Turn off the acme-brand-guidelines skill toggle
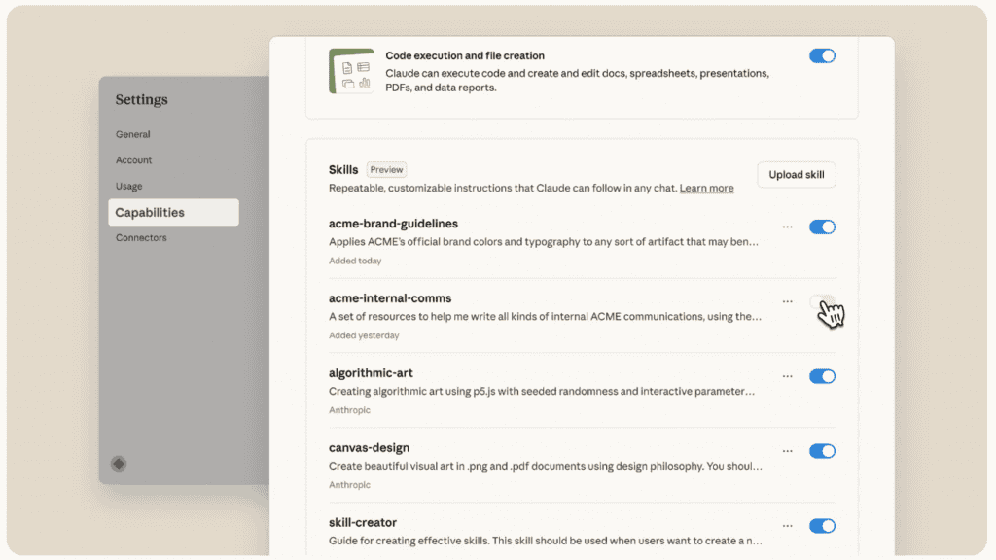The height and width of the screenshot is (560, 996). (x=822, y=227)
